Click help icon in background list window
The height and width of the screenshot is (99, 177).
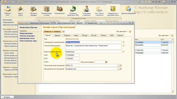172,35
